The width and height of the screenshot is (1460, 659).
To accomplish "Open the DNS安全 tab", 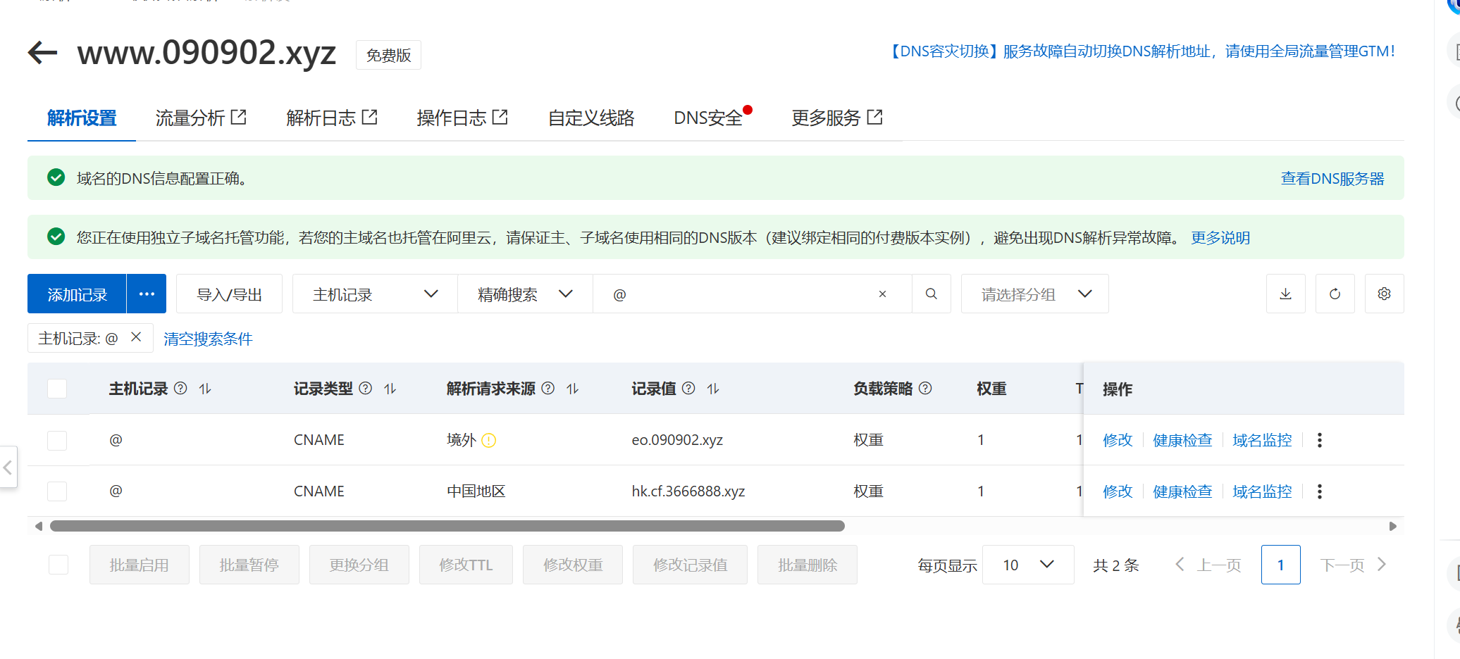I will pos(708,118).
